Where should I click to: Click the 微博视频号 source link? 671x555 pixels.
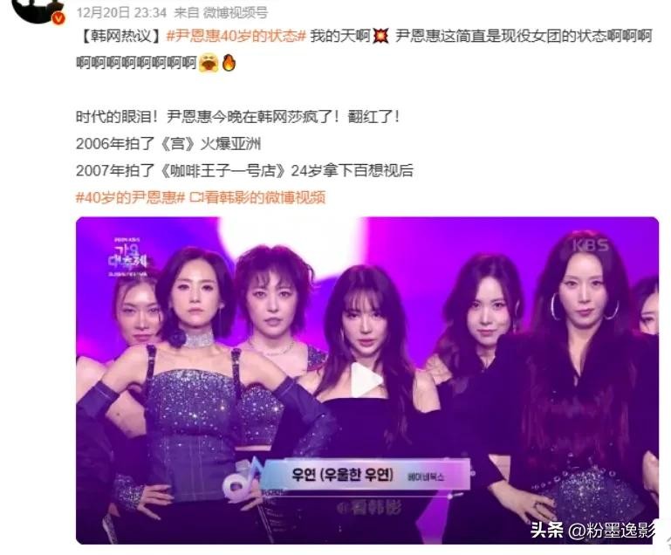236,13
